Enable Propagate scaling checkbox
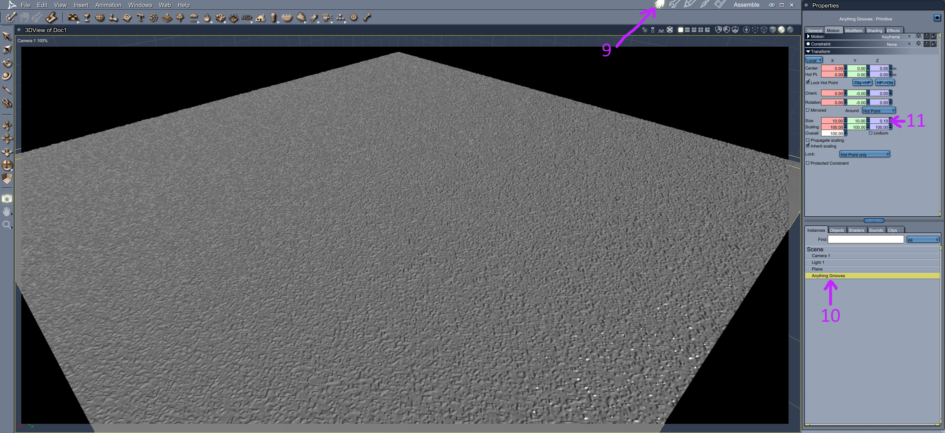 click(808, 140)
